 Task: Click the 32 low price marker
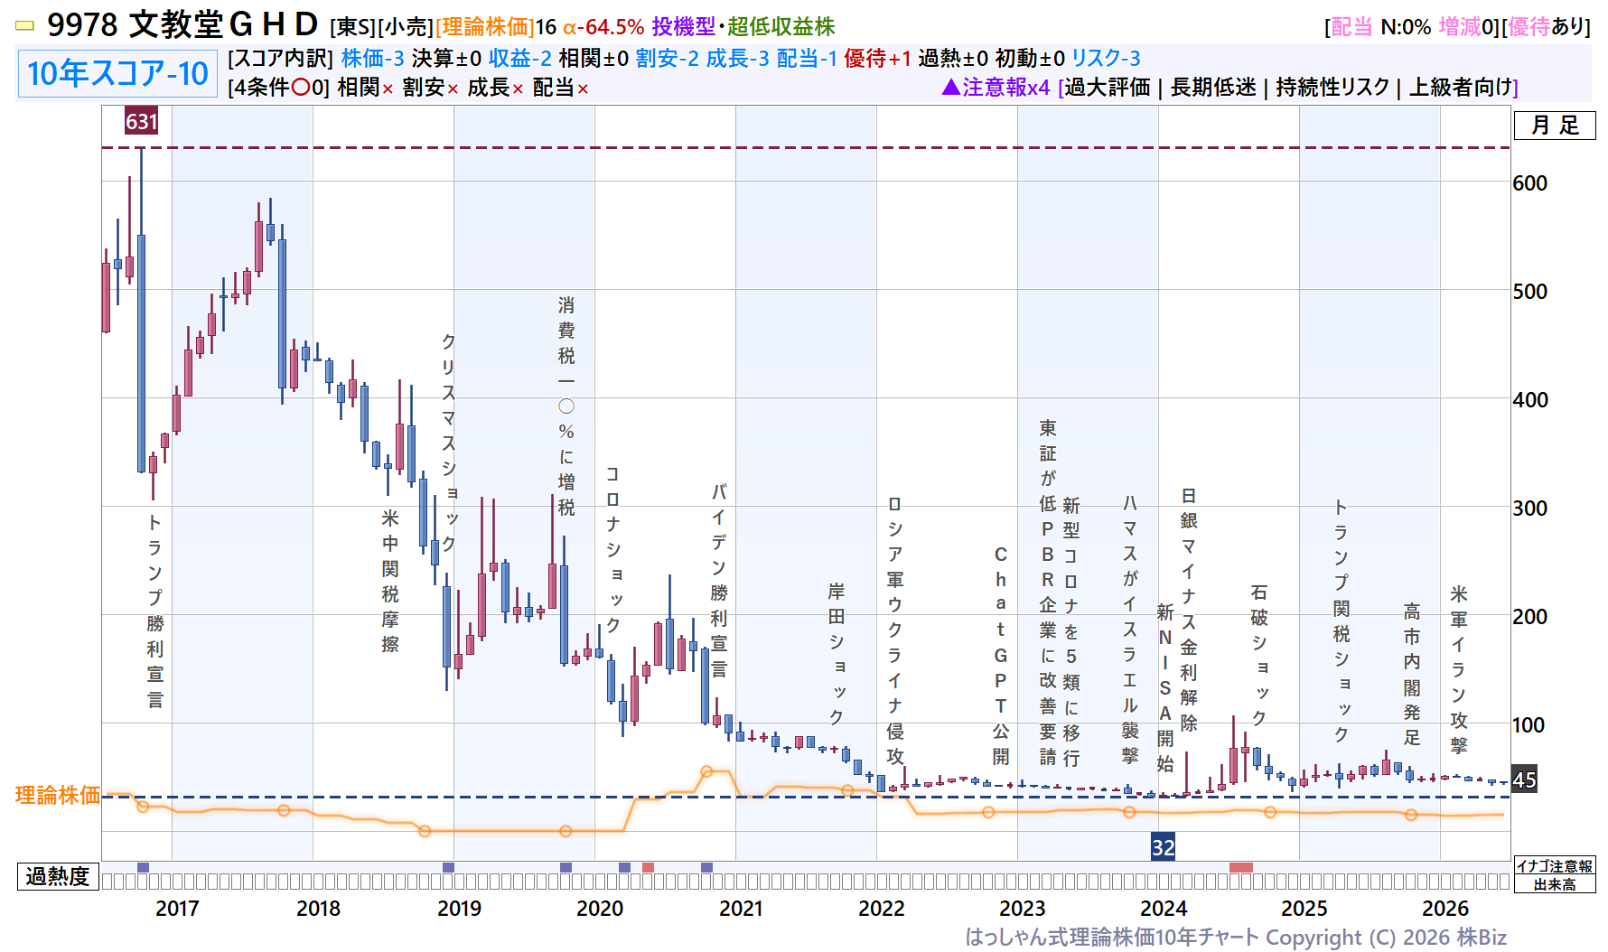pyautogui.click(x=1163, y=847)
